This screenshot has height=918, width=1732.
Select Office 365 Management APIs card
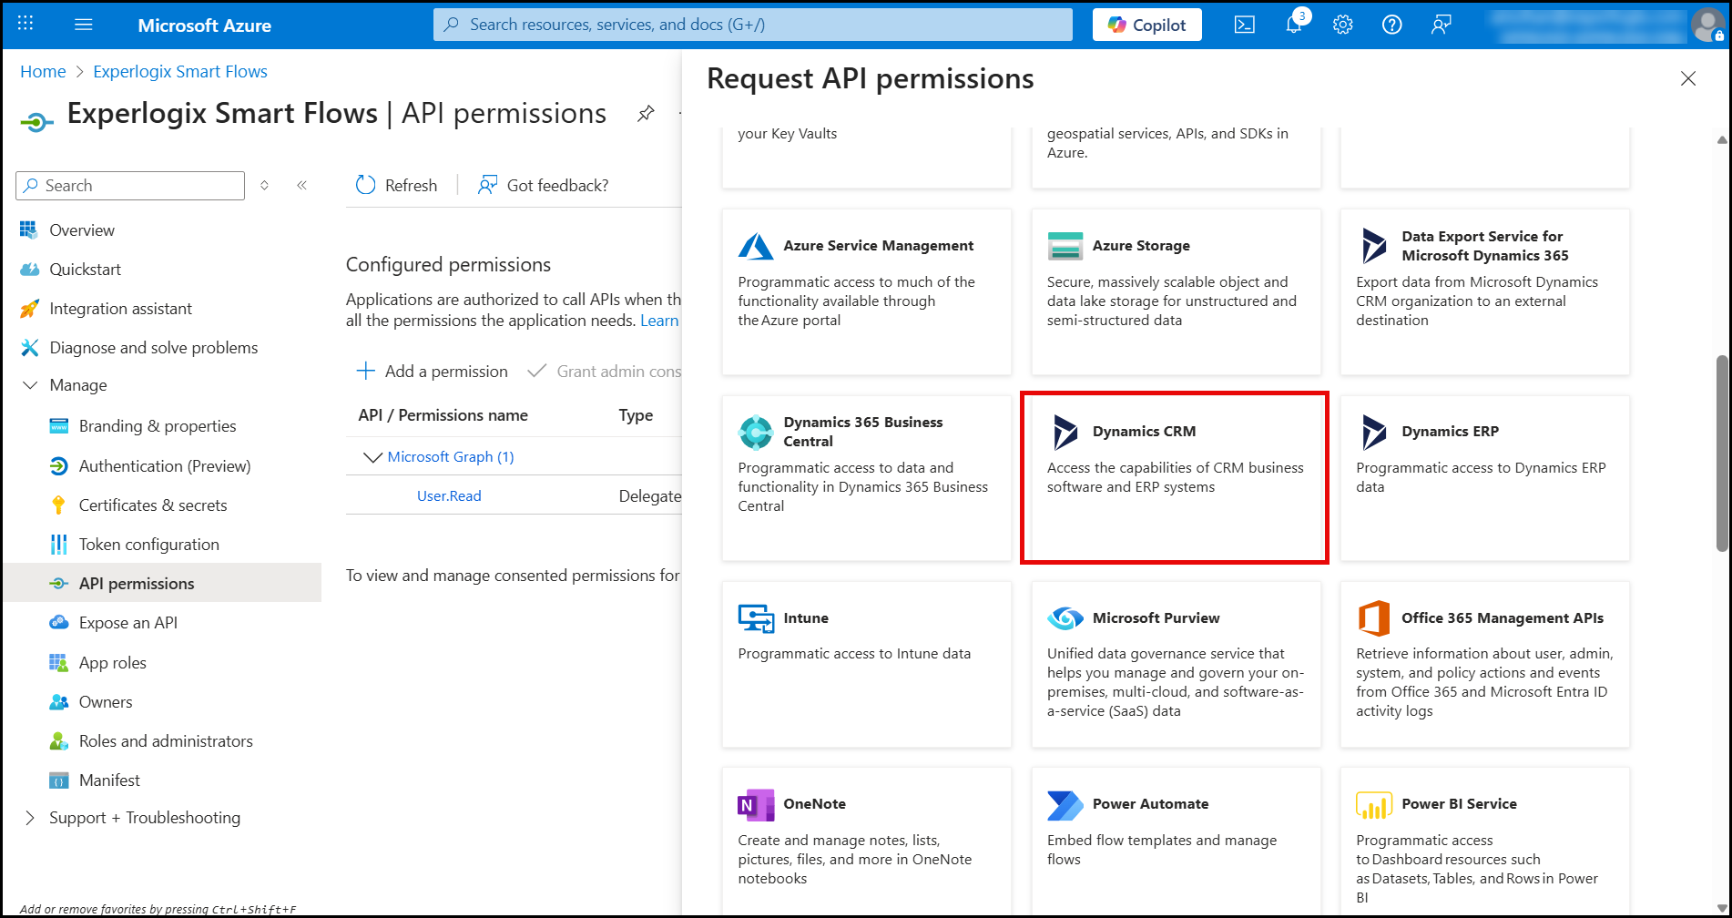point(1484,665)
